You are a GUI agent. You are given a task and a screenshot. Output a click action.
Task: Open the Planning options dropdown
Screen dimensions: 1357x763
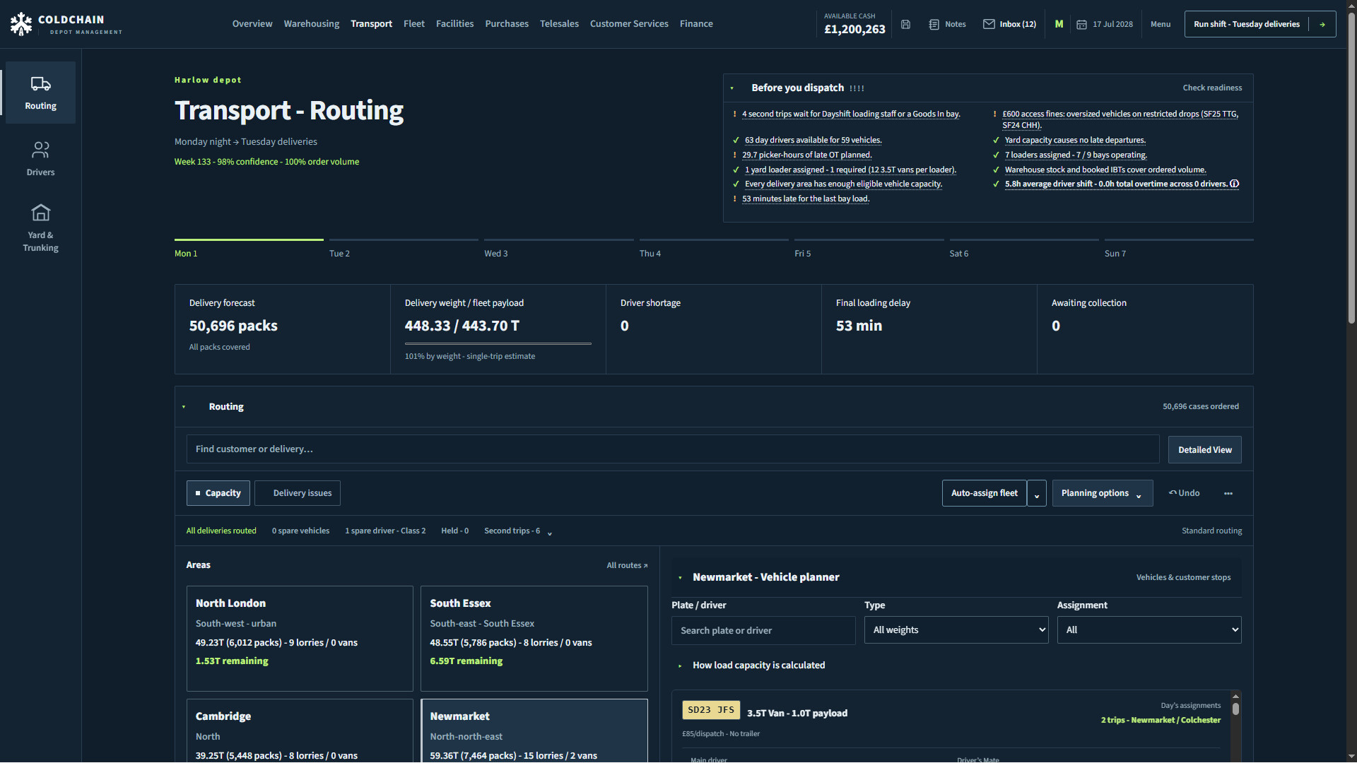[1102, 493]
